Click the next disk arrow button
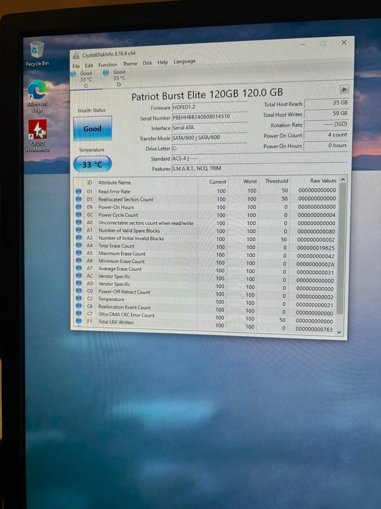The height and width of the screenshot is (509, 381). [344, 89]
